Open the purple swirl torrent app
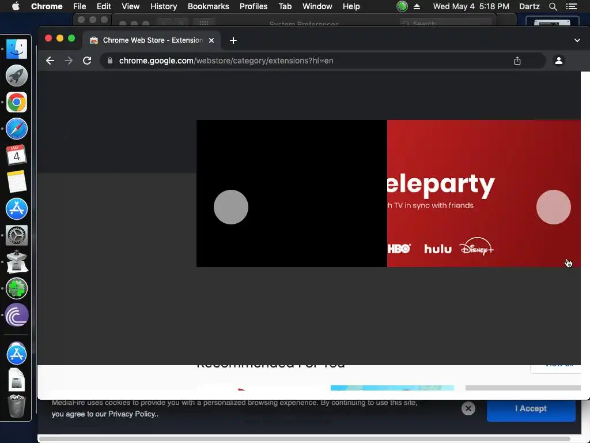Image resolution: width=590 pixels, height=443 pixels. click(17, 315)
